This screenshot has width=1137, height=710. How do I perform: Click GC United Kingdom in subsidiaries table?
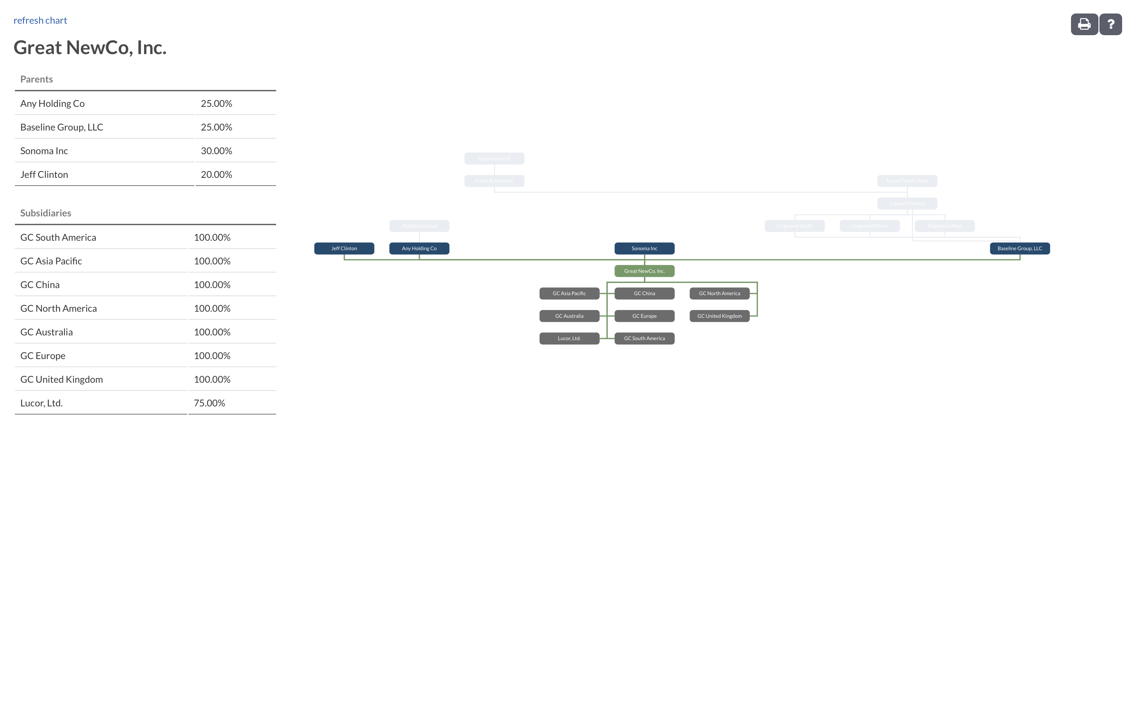(x=61, y=379)
